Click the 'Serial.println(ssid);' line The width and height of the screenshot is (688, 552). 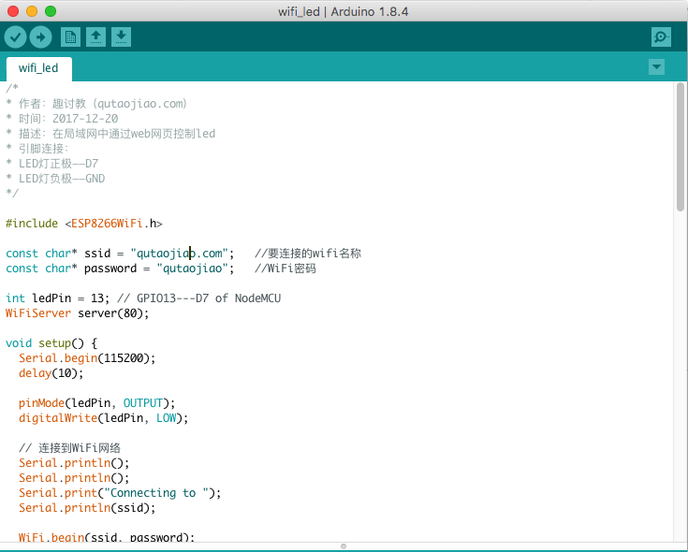click(x=87, y=508)
